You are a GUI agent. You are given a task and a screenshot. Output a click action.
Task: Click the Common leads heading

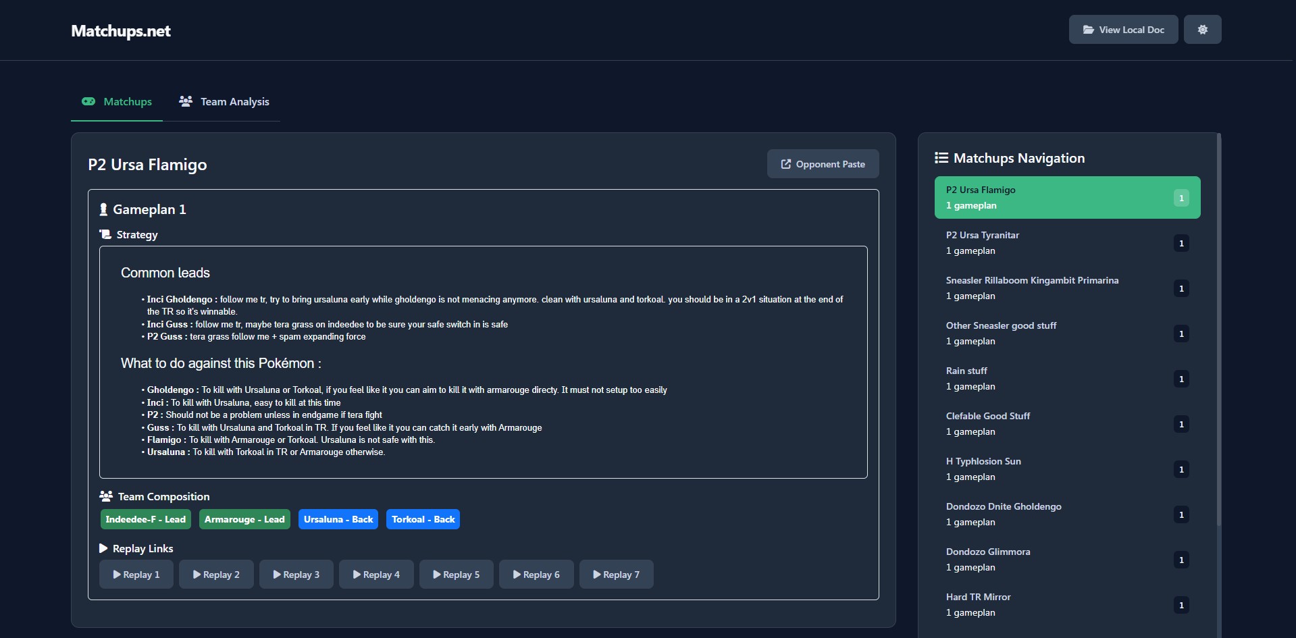165,273
